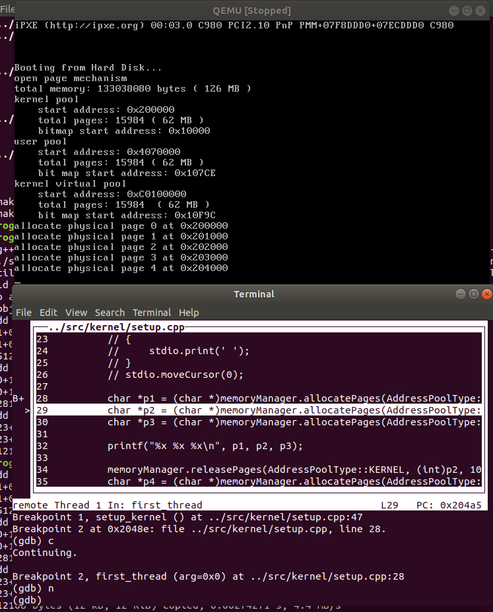Screen dimensions: 493x612
Task: Click the 'user pool' heading in QEMU
Action: coord(41,141)
